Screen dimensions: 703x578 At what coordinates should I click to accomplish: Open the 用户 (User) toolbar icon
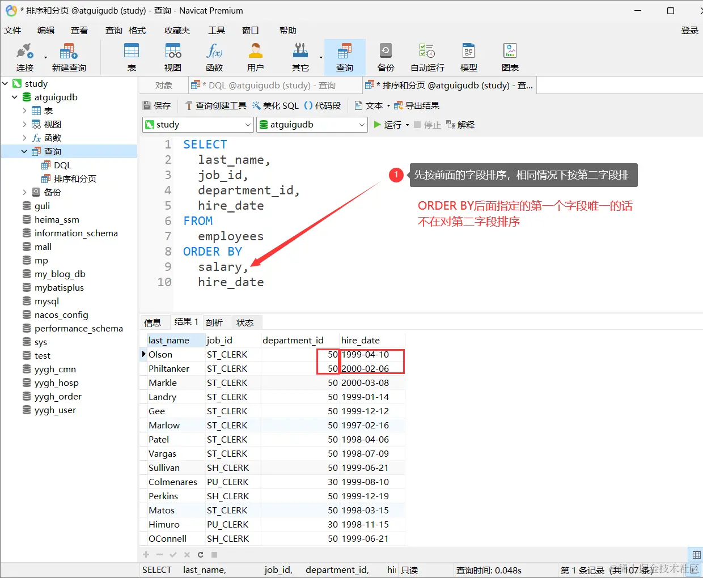pyautogui.click(x=256, y=58)
